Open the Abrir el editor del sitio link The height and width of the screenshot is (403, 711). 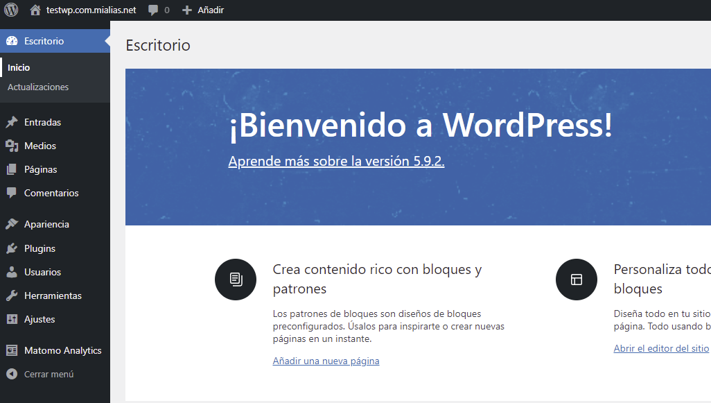(661, 348)
